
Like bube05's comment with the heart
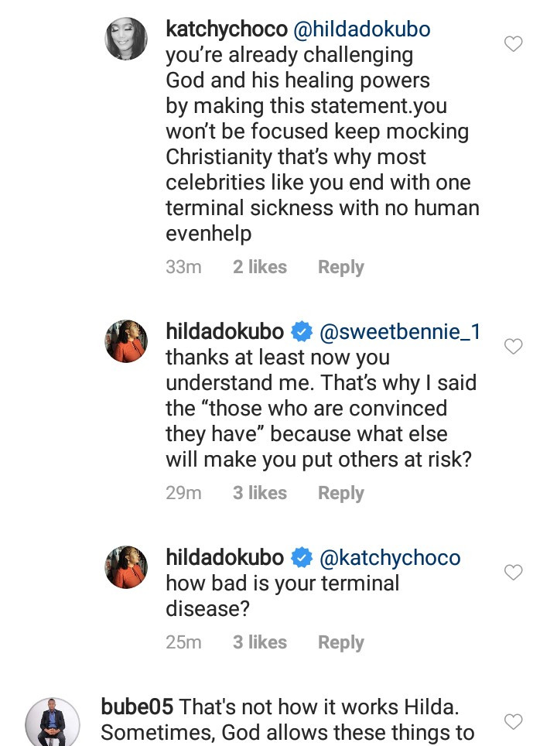coord(513,722)
